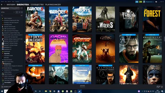The image size is (165, 93).
Task: Click the blue announcements icon in title bar
Action: tap(137, 2)
